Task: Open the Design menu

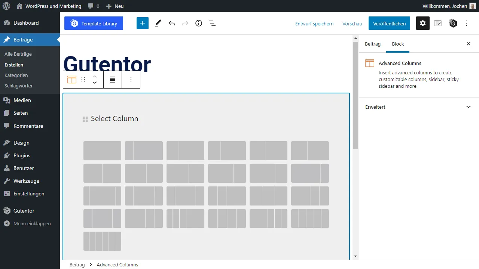Action: point(30,143)
